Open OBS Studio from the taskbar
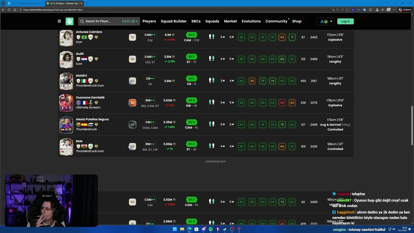This screenshot has height=233, width=414. 232,229
